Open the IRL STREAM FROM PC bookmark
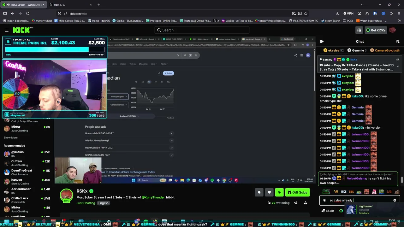The image size is (404, 227). pyautogui.click(x=303, y=21)
